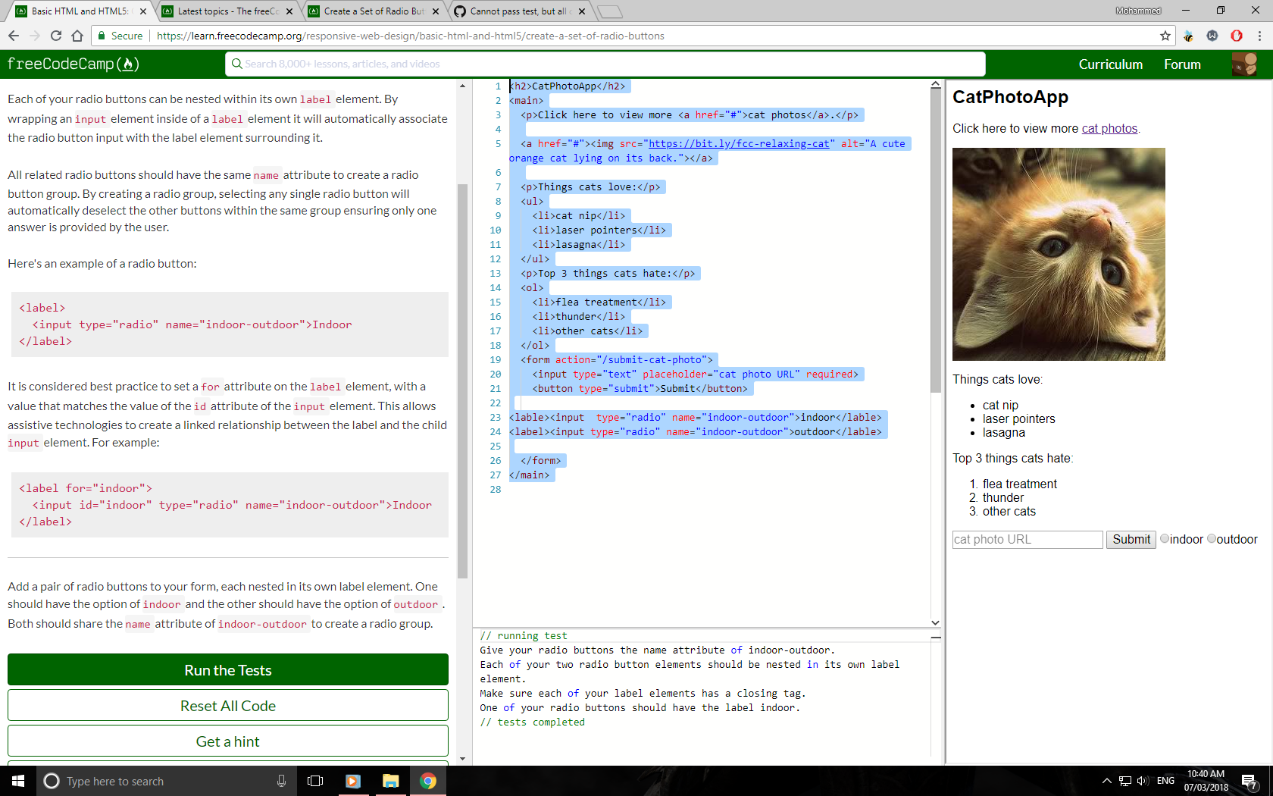
Task: Open Chrome from the Windows taskbar
Action: [428, 781]
